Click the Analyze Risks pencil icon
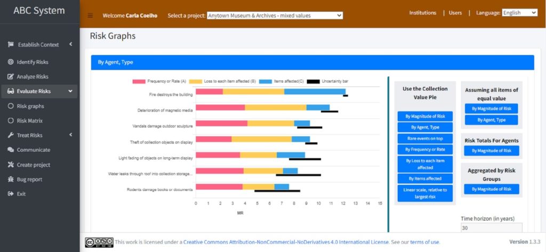Screen dimensions: 546x252 click(11, 77)
